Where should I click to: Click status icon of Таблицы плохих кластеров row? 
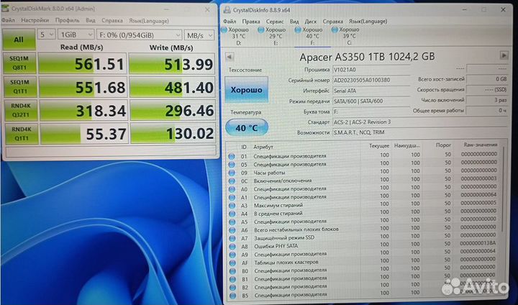pos(232,263)
